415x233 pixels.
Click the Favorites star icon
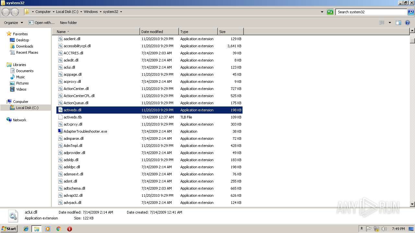(x=9, y=34)
